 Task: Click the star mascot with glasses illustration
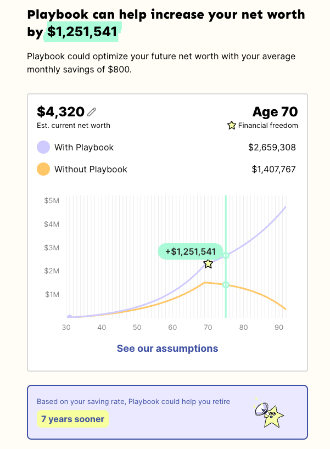tap(269, 413)
